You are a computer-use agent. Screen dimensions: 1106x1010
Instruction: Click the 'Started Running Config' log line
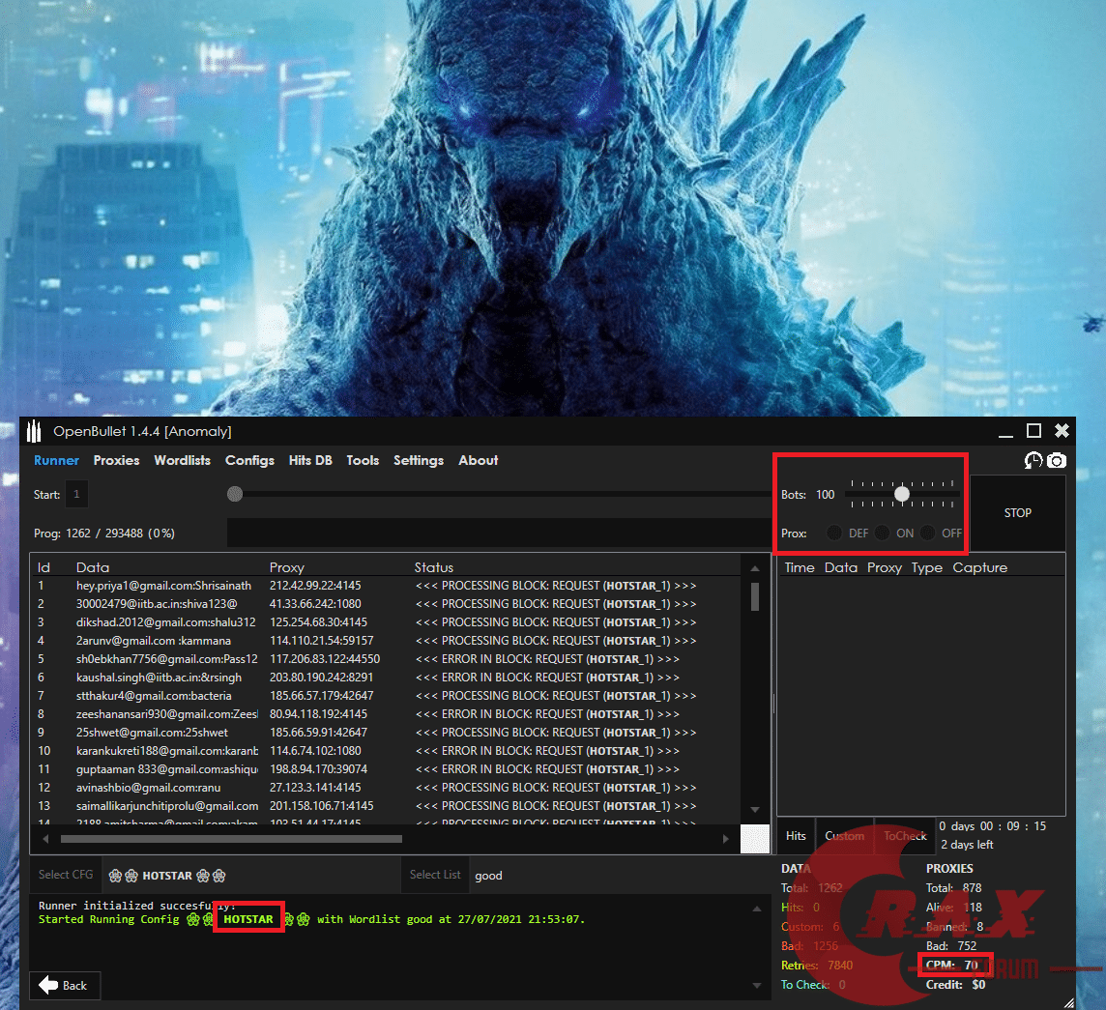tap(311, 919)
